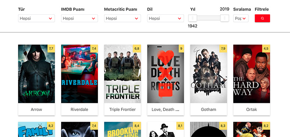Click the red search Filtrele button

click(262, 18)
